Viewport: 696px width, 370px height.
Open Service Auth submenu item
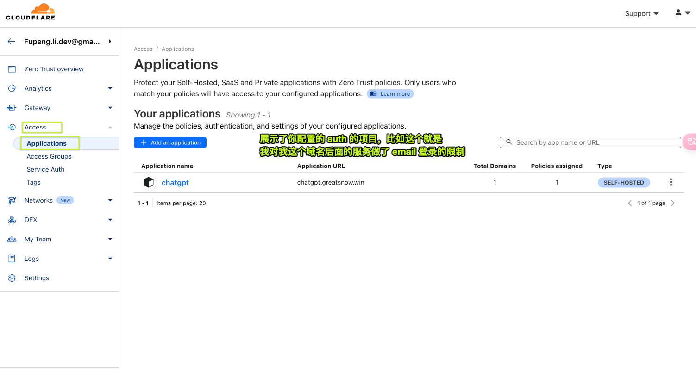45,169
